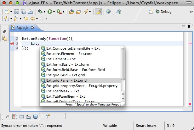The height and width of the screenshot is (130, 194).
Task: Click the autocomplete scroll down arrow
Action: point(123,99)
